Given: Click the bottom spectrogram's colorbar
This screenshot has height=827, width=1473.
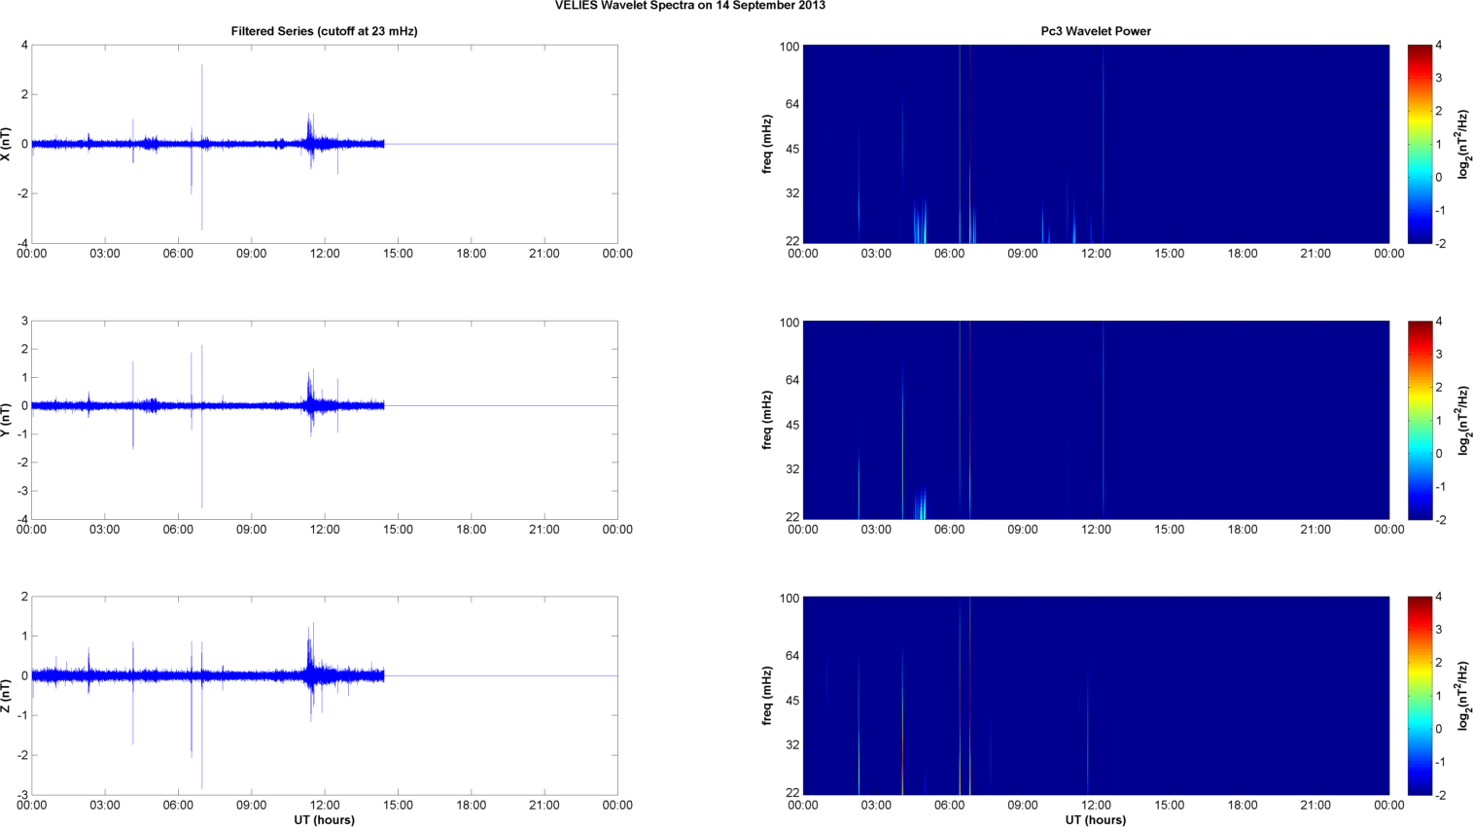Looking at the screenshot, I should coord(1420,696).
